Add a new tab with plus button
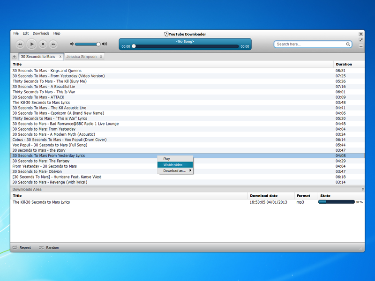This screenshot has height=281, width=375. tap(15, 57)
